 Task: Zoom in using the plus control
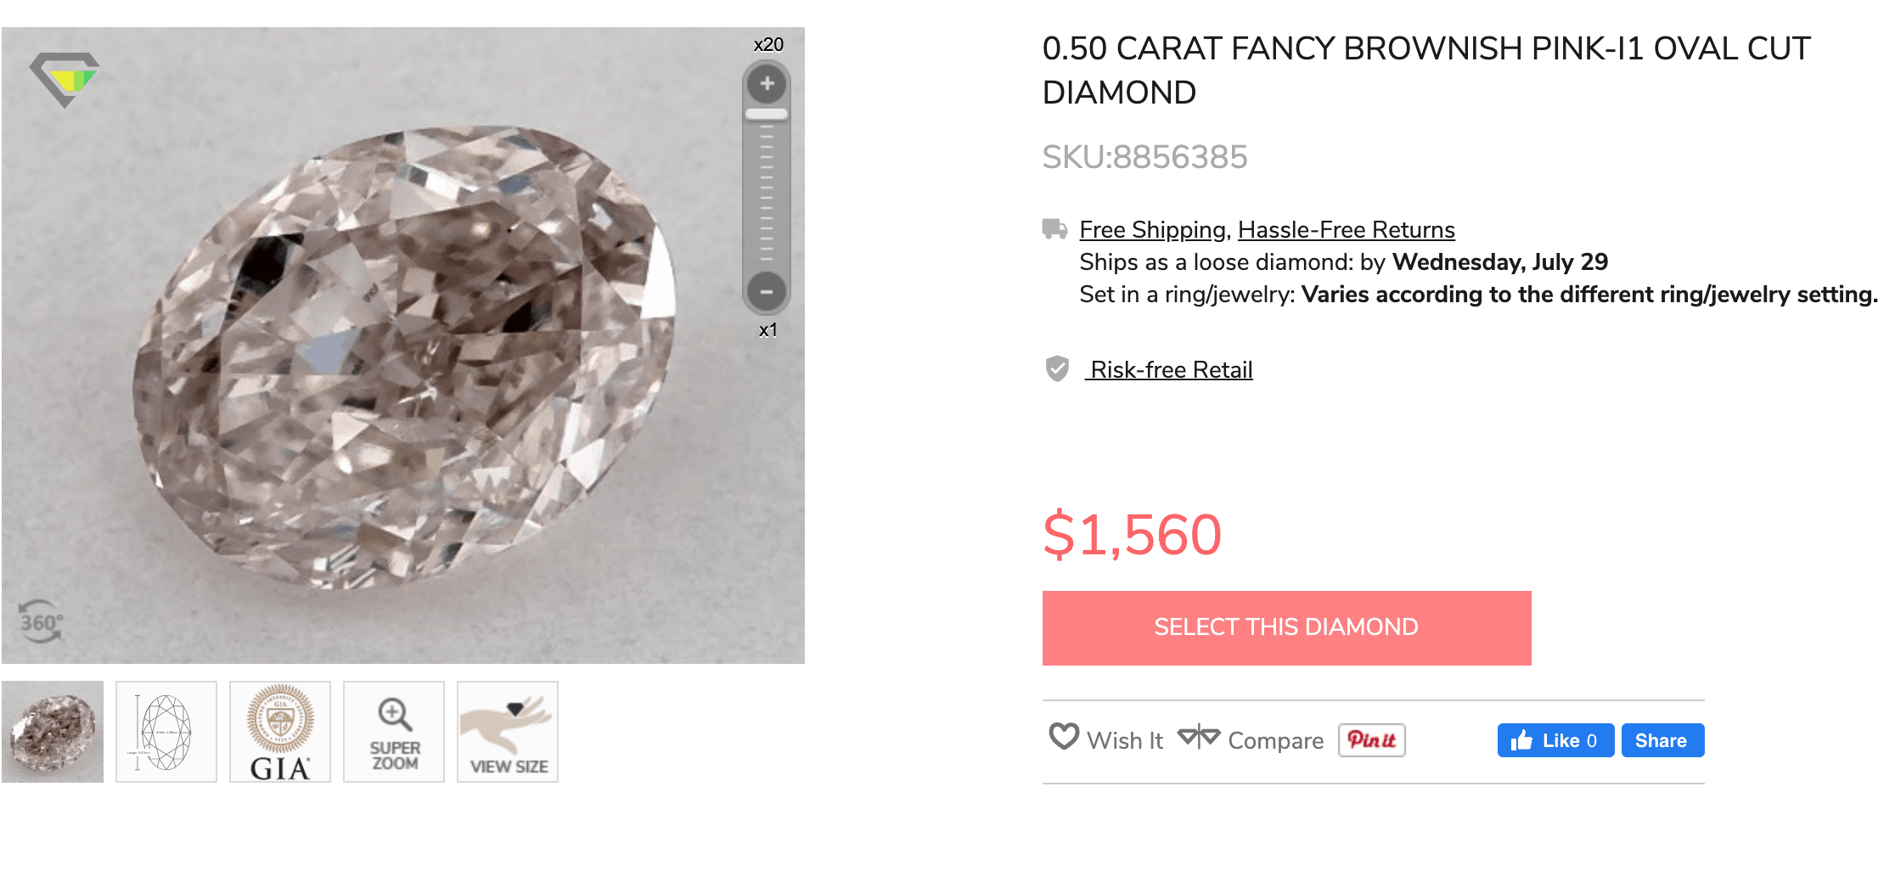(767, 84)
